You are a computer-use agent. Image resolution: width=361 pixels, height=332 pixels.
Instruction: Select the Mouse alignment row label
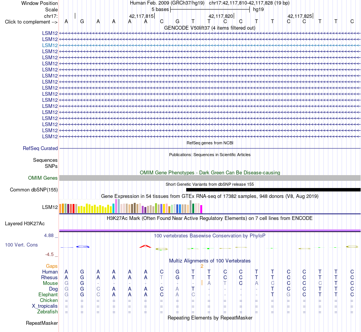(x=50, y=283)
